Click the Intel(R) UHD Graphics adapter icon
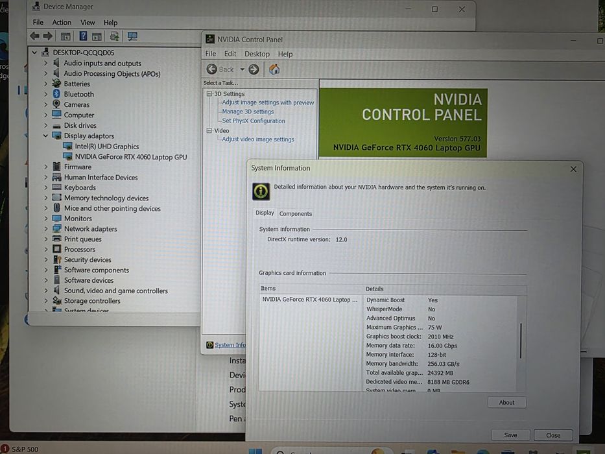Viewport: 605px width, 454px height. 67,147
